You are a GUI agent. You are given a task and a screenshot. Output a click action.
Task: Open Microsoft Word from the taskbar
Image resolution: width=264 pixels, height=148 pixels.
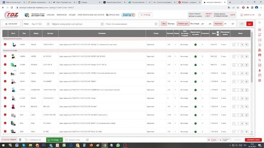(x=17, y=145)
